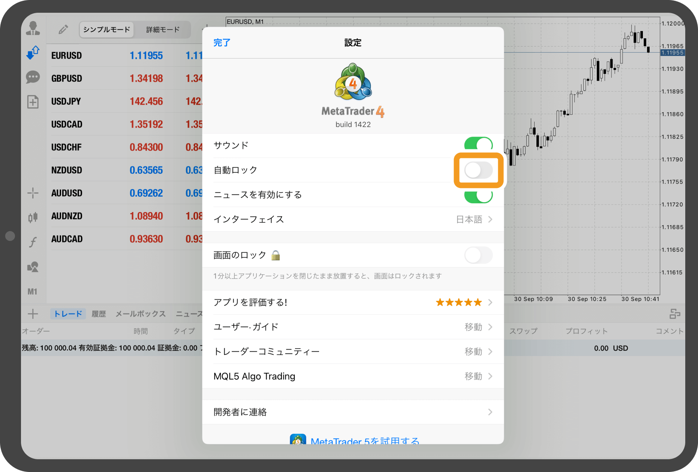
Task: Tap the 完了 button
Action: tap(222, 43)
